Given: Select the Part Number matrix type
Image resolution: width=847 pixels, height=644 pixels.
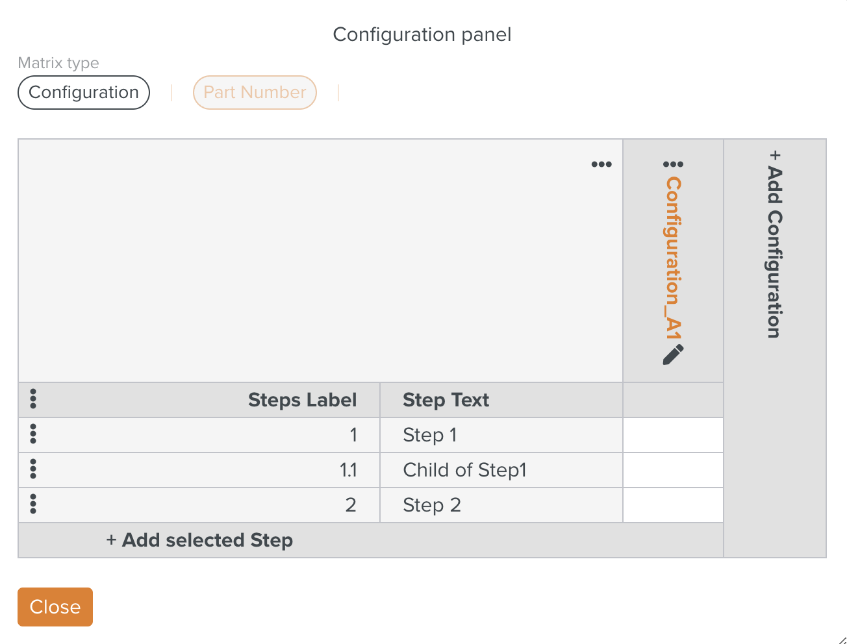Looking at the screenshot, I should [255, 92].
